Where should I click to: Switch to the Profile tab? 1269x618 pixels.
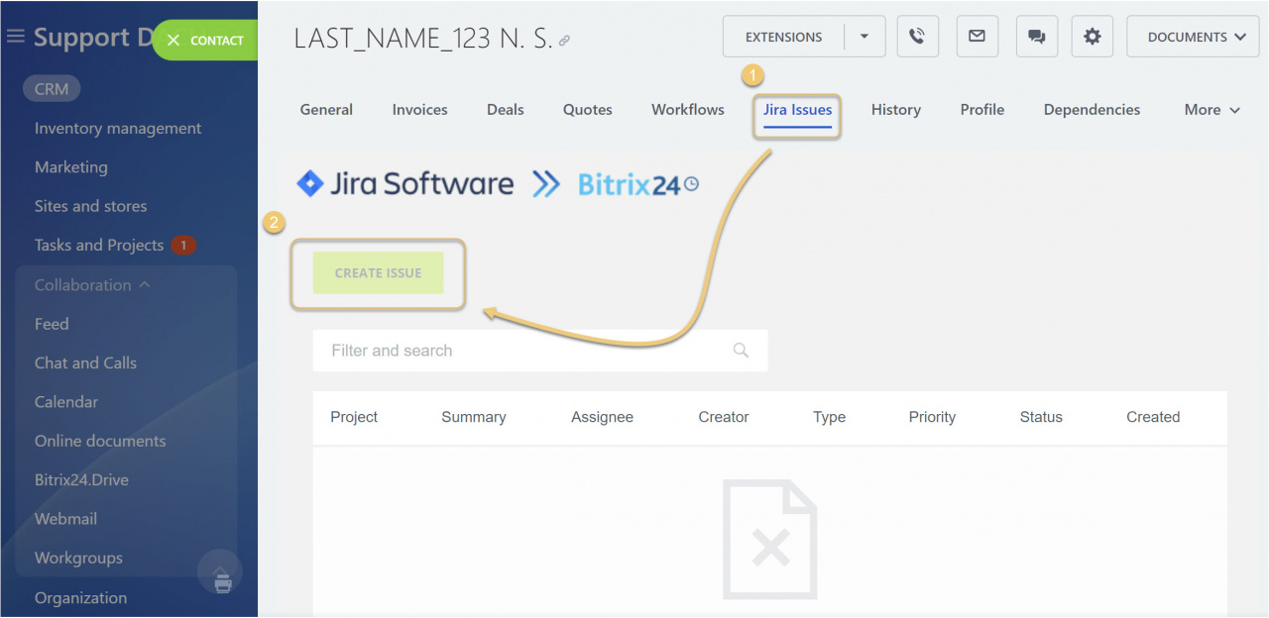(x=982, y=110)
